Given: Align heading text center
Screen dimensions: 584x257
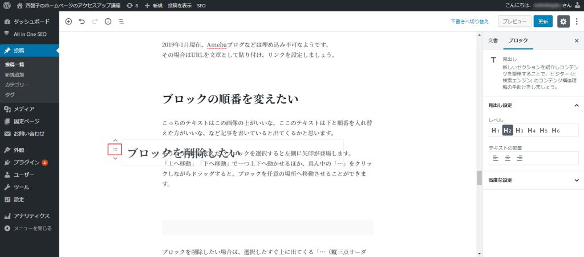Looking at the screenshot, I should coord(508,158).
